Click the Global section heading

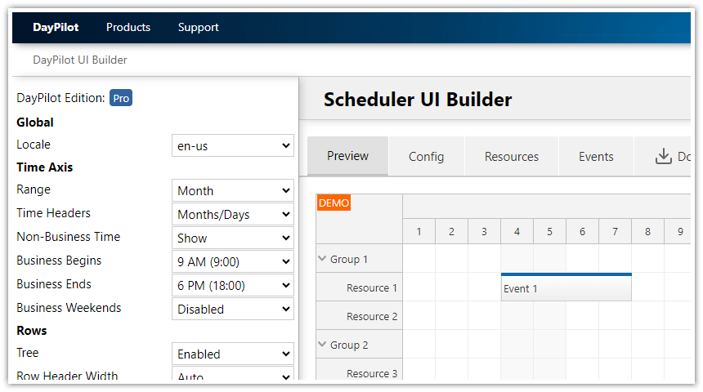coord(35,122)
